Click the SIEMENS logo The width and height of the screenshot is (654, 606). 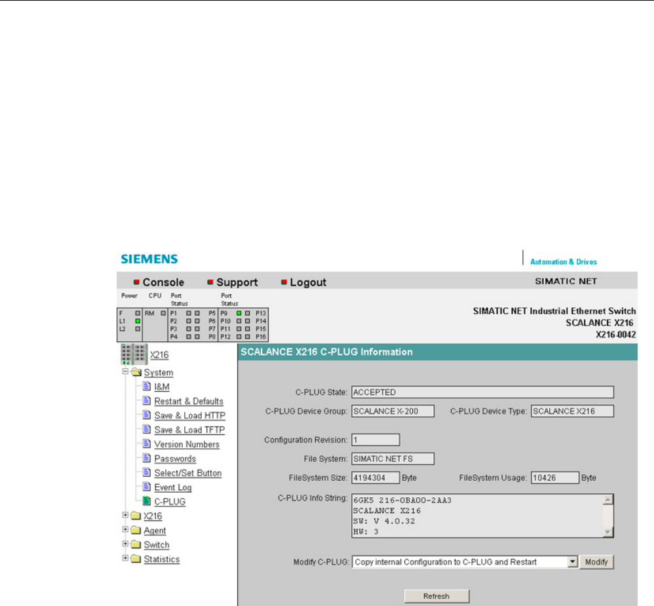pyautogui.click(x=149, y=259)
